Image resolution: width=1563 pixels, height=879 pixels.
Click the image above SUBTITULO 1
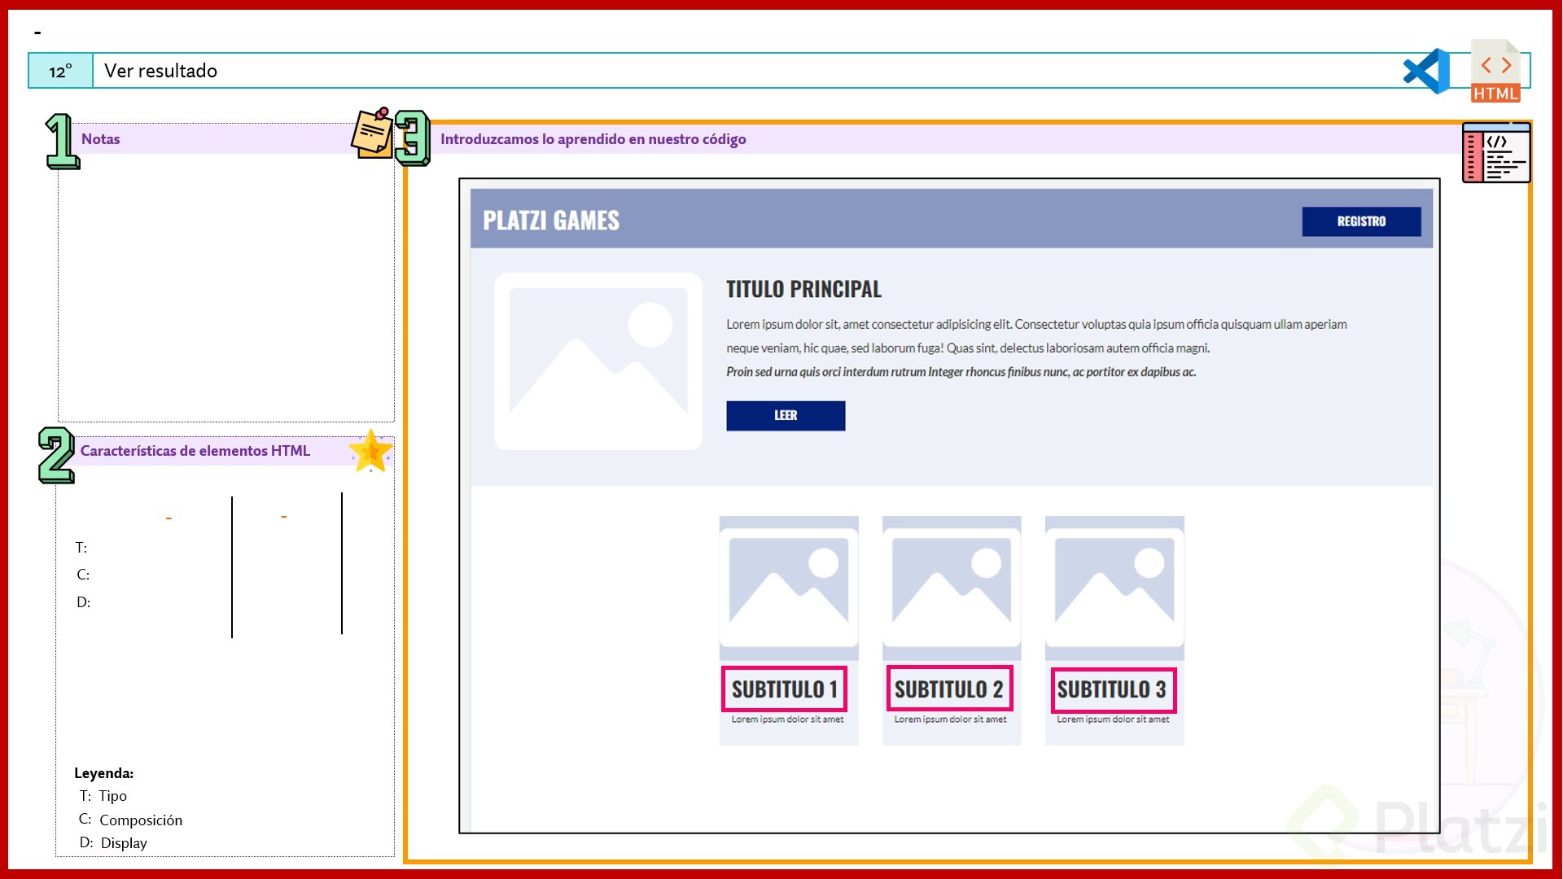[789, 587]
